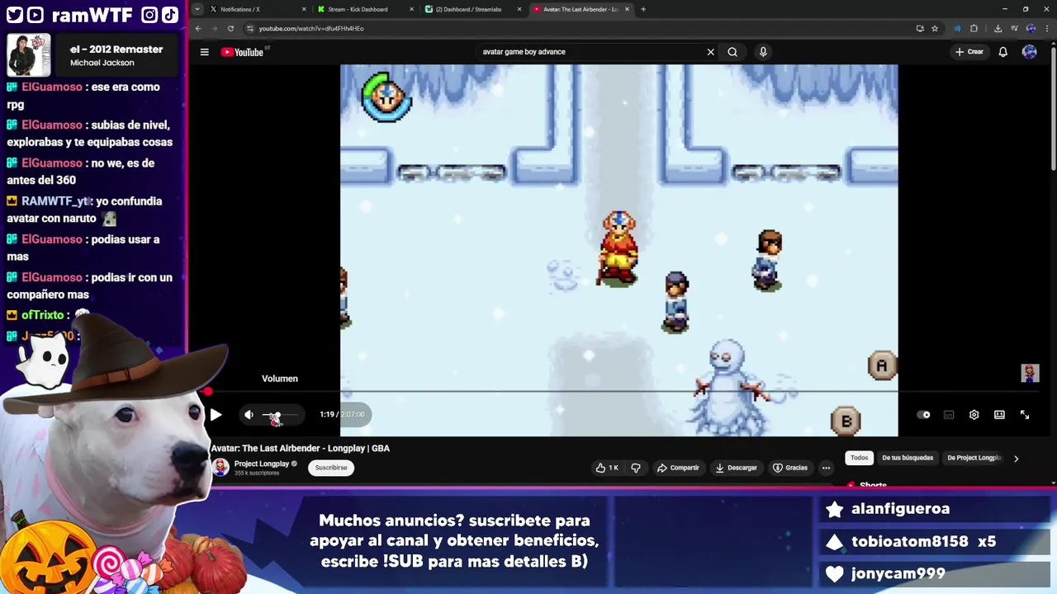
Task: Click the install app icon in the address bar
Action: tap(920, 28)
